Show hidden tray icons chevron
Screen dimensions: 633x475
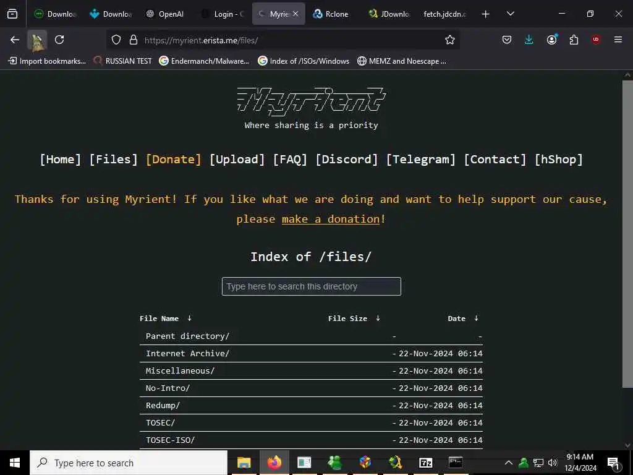(509, 463)
